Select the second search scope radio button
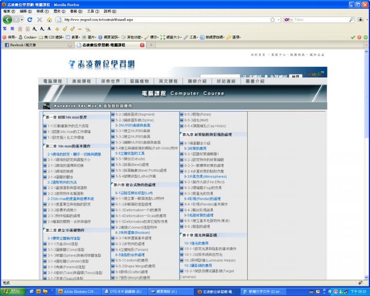Screen dimensions: 370x296 coord(266,76)
